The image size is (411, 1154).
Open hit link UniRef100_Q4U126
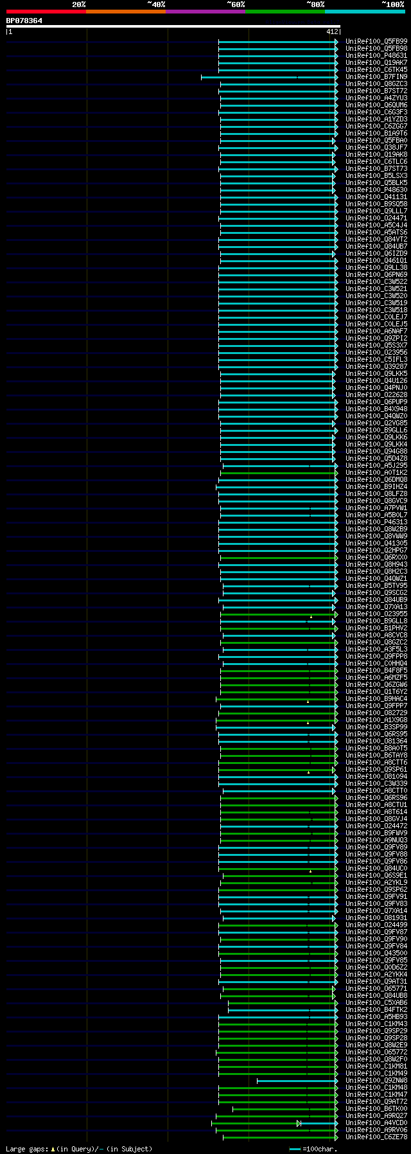(x=376, y=380)
